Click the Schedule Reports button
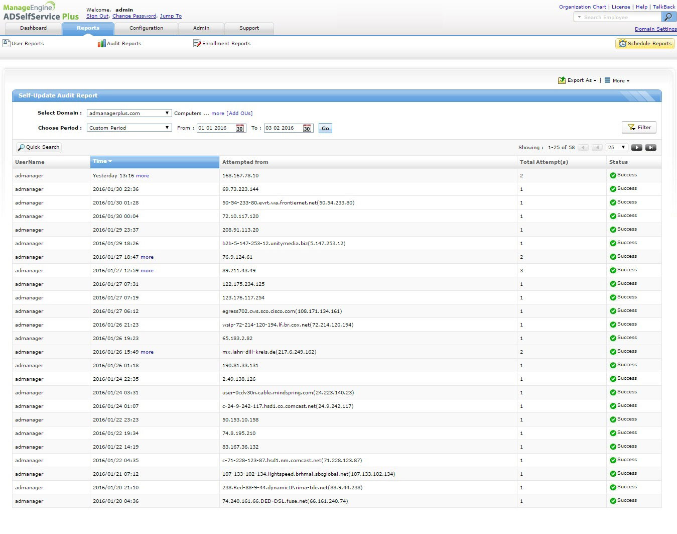677x534 pixels. coord(645,44)
